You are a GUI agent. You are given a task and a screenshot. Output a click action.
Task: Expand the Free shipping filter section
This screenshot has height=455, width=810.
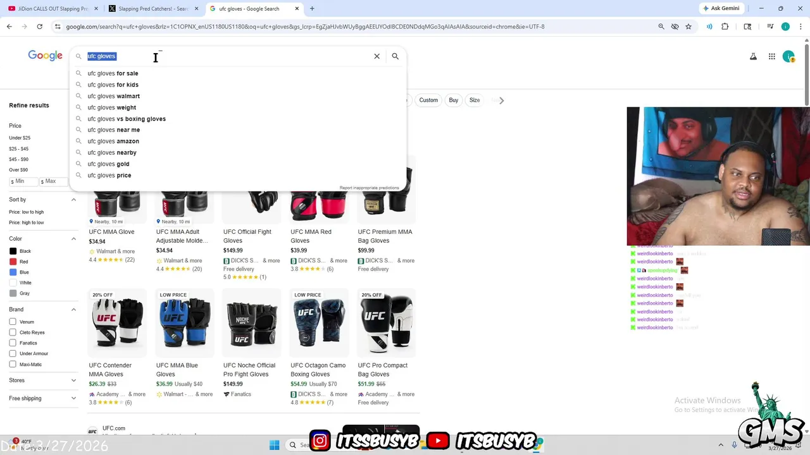(73, 399)
